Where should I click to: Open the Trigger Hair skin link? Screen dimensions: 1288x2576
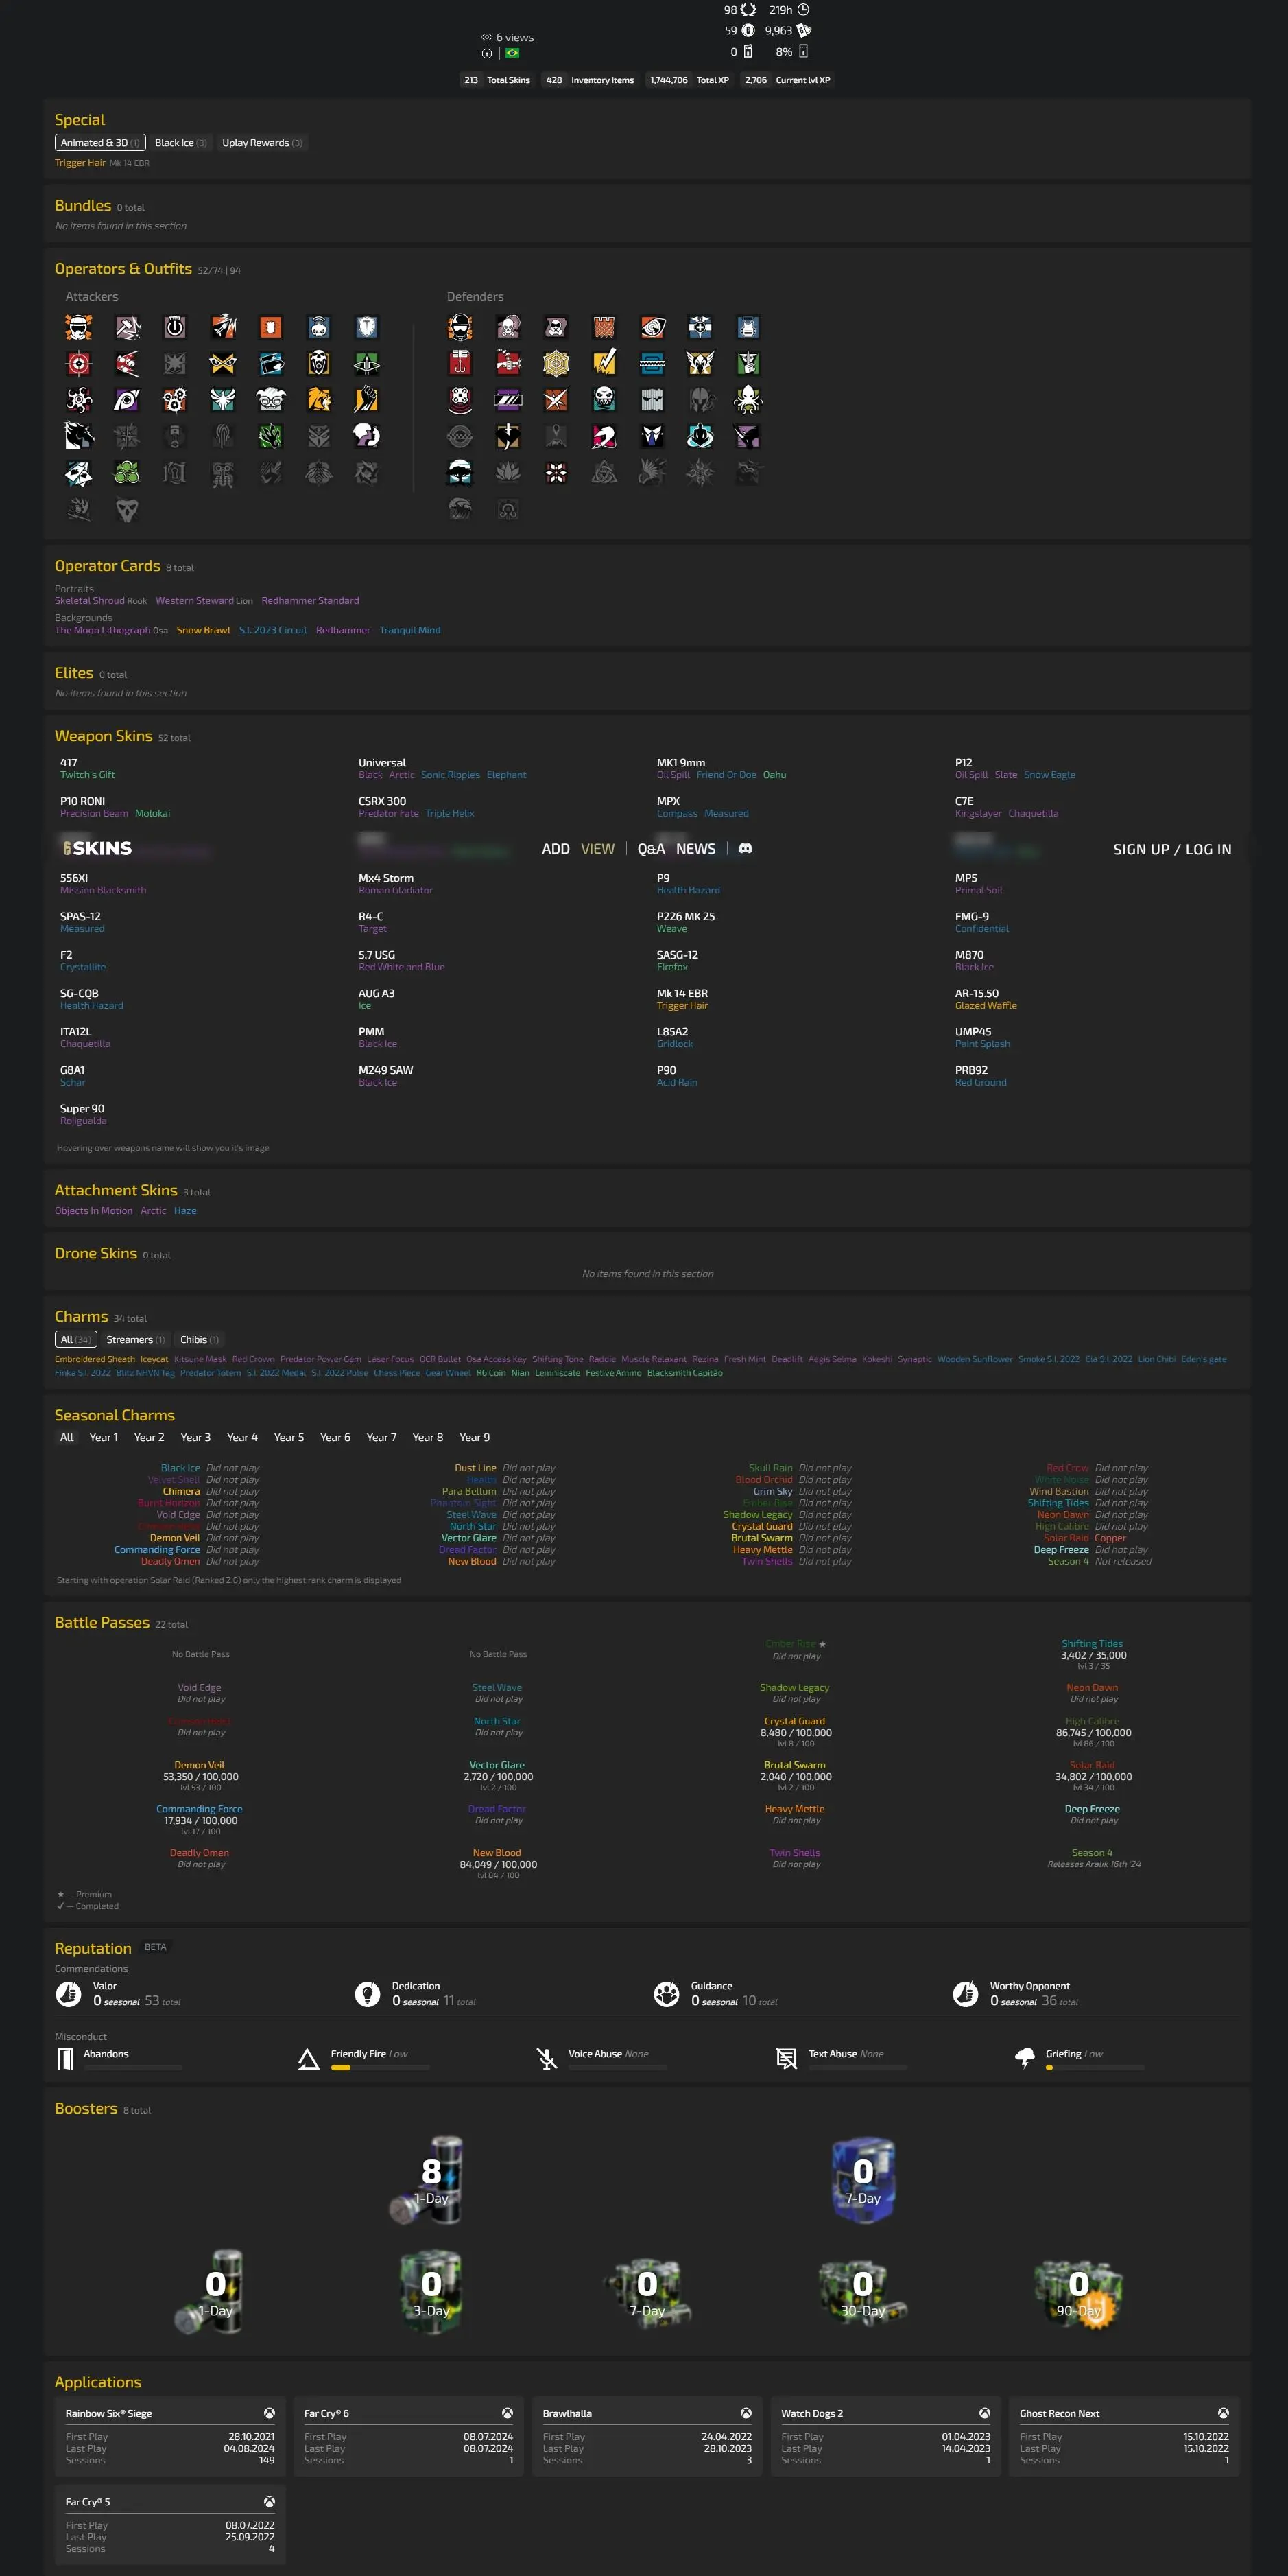tap(80, 163)
